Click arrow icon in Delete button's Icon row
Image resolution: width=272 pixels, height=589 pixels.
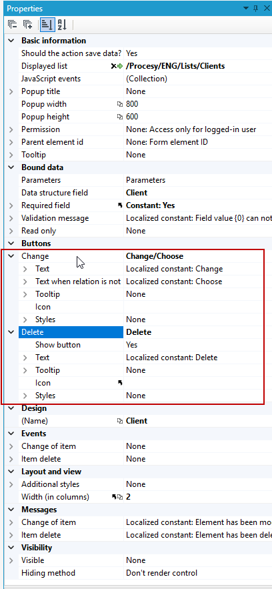click(120, 383)
